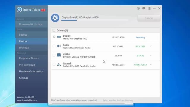Click the restore progress bar

(x=95, y=20)
